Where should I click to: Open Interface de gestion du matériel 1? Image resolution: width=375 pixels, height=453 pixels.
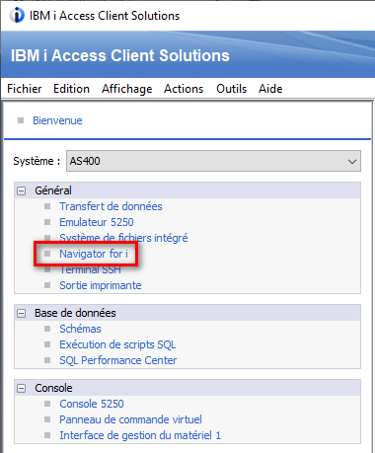(140, 435)
